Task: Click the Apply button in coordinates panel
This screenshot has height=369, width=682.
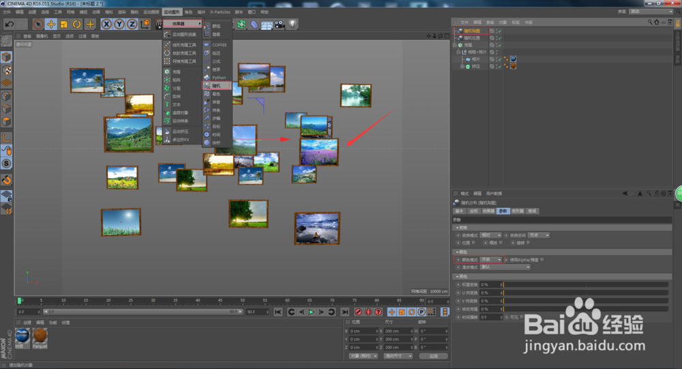Action: click(433, 356)
